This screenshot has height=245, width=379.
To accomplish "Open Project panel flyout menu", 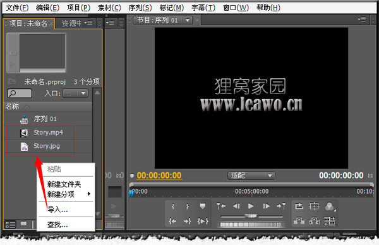I will point(88,23).
